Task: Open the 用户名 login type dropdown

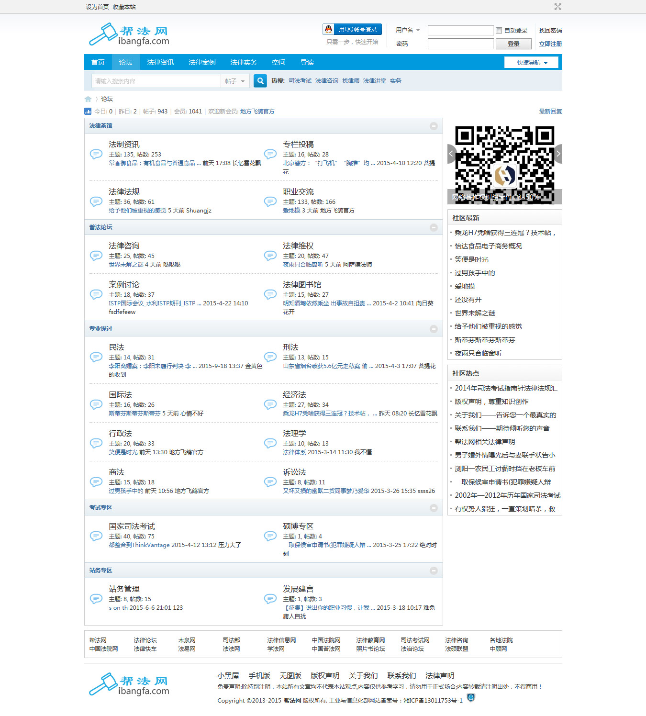Action: click(x=407, y=30)
